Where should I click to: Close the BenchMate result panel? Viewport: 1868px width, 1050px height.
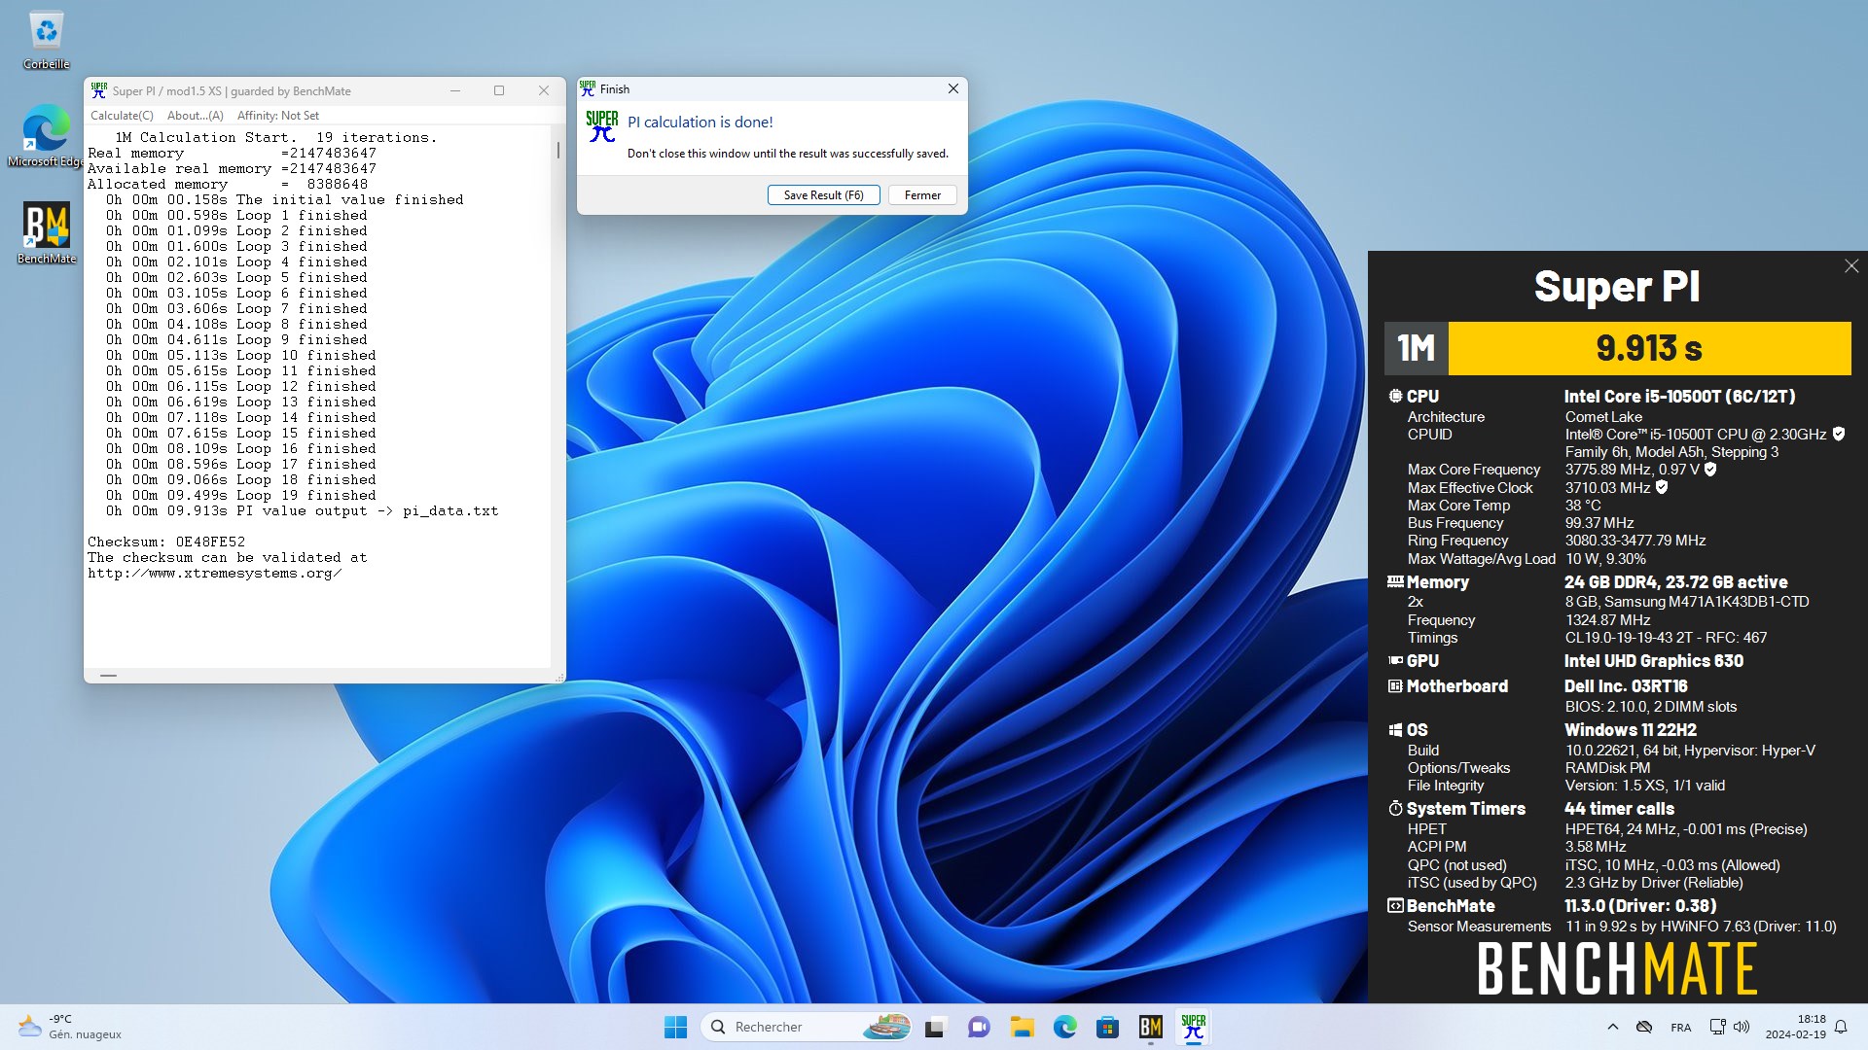tap(1850, 266)
